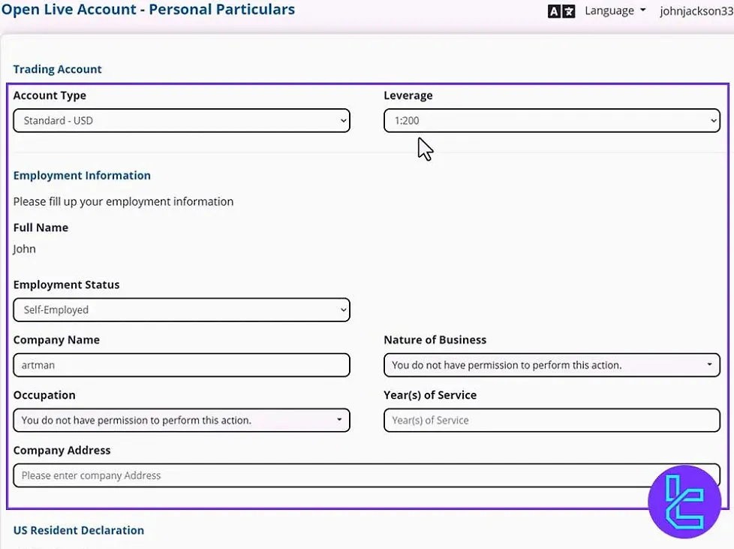This screenshot has height=549, width=734.
Task: Click the johnjackson33 username
Action: pos(696,11)
